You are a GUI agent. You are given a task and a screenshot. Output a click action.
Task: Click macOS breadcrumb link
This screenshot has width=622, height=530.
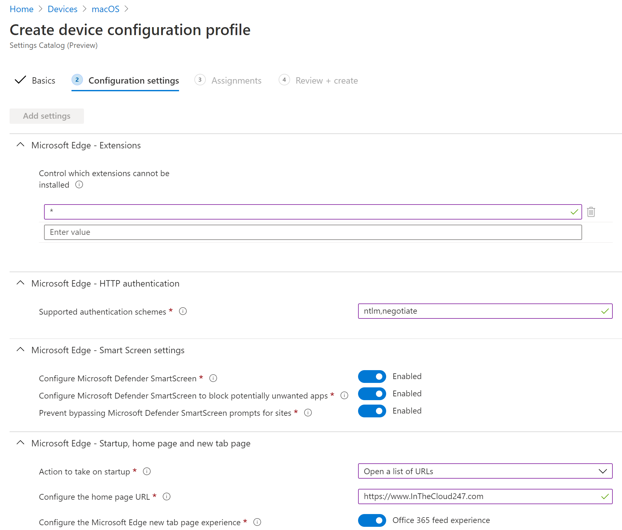105,9
